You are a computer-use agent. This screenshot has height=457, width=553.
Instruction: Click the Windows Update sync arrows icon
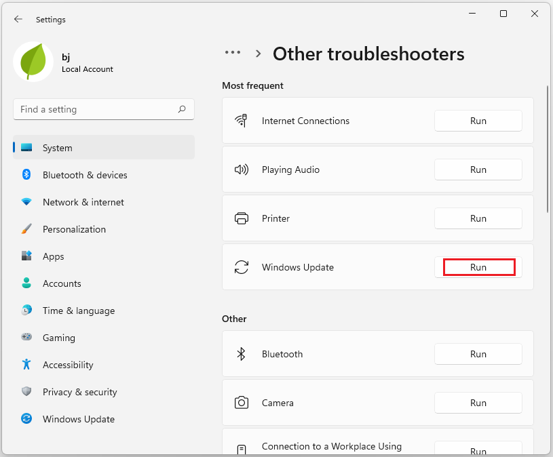coord(242,267)
